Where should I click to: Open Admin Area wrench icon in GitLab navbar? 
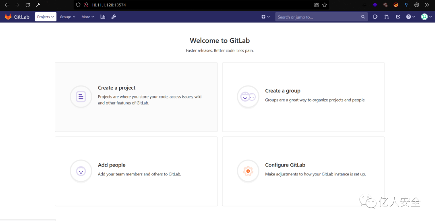[114, 17]
